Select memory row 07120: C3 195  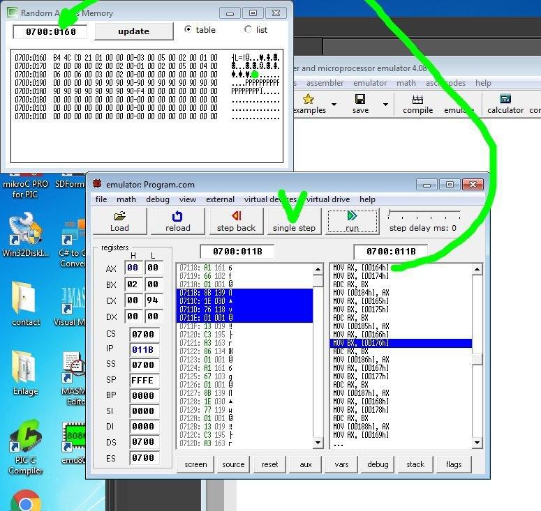tap(244, 335)
